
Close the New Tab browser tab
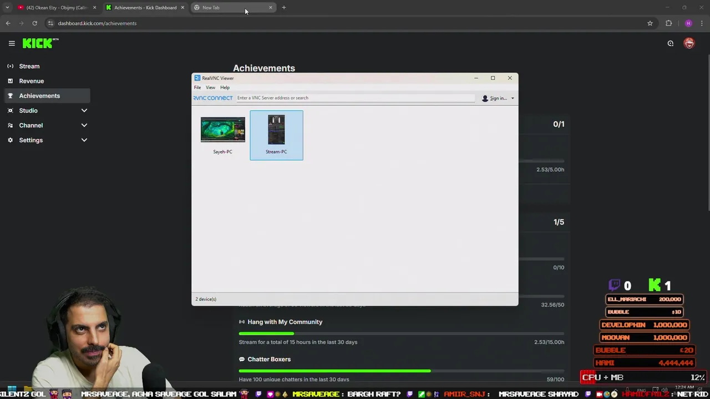coord(271,8)
